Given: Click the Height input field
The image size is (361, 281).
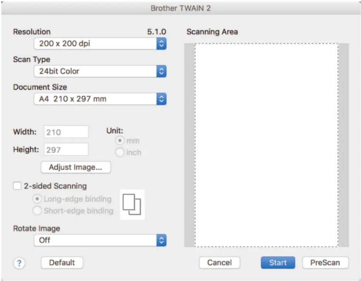Looking at the screenshot, I should (x=66, y=150).
